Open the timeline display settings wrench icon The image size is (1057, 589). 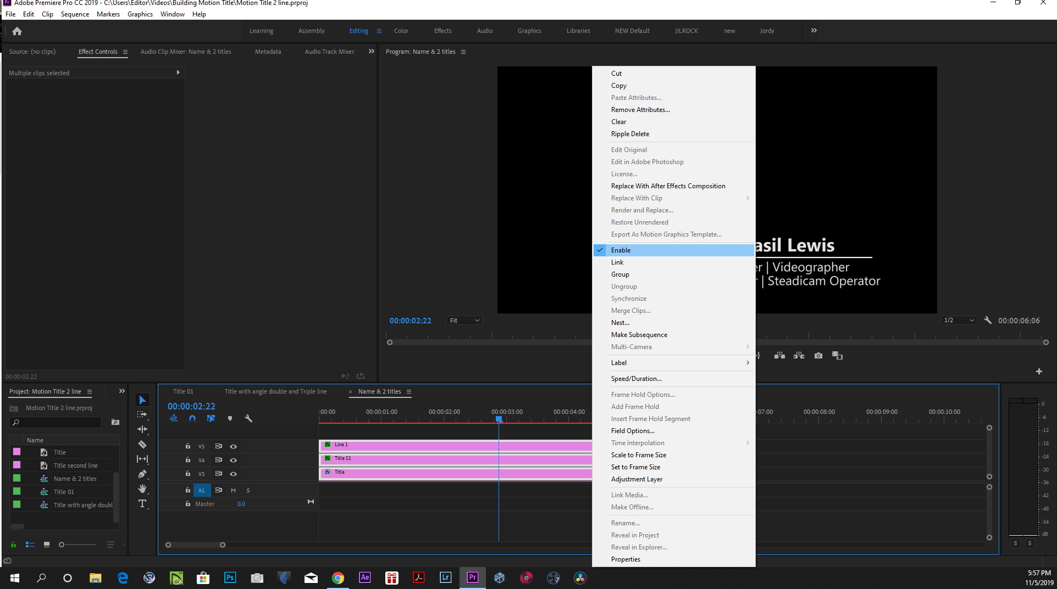[x=248, y=418]
